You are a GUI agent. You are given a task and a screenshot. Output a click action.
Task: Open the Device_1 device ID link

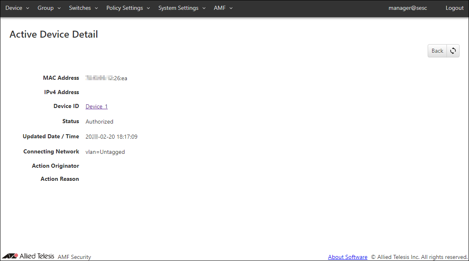tap(97, 106)
